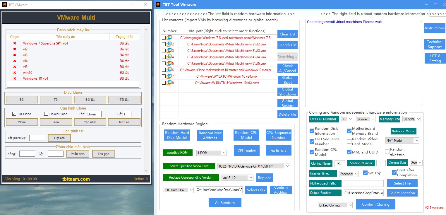The image size is (446, 215).
Task: Toggle Boot after Completion checkbox
Action: pos(394,173)
